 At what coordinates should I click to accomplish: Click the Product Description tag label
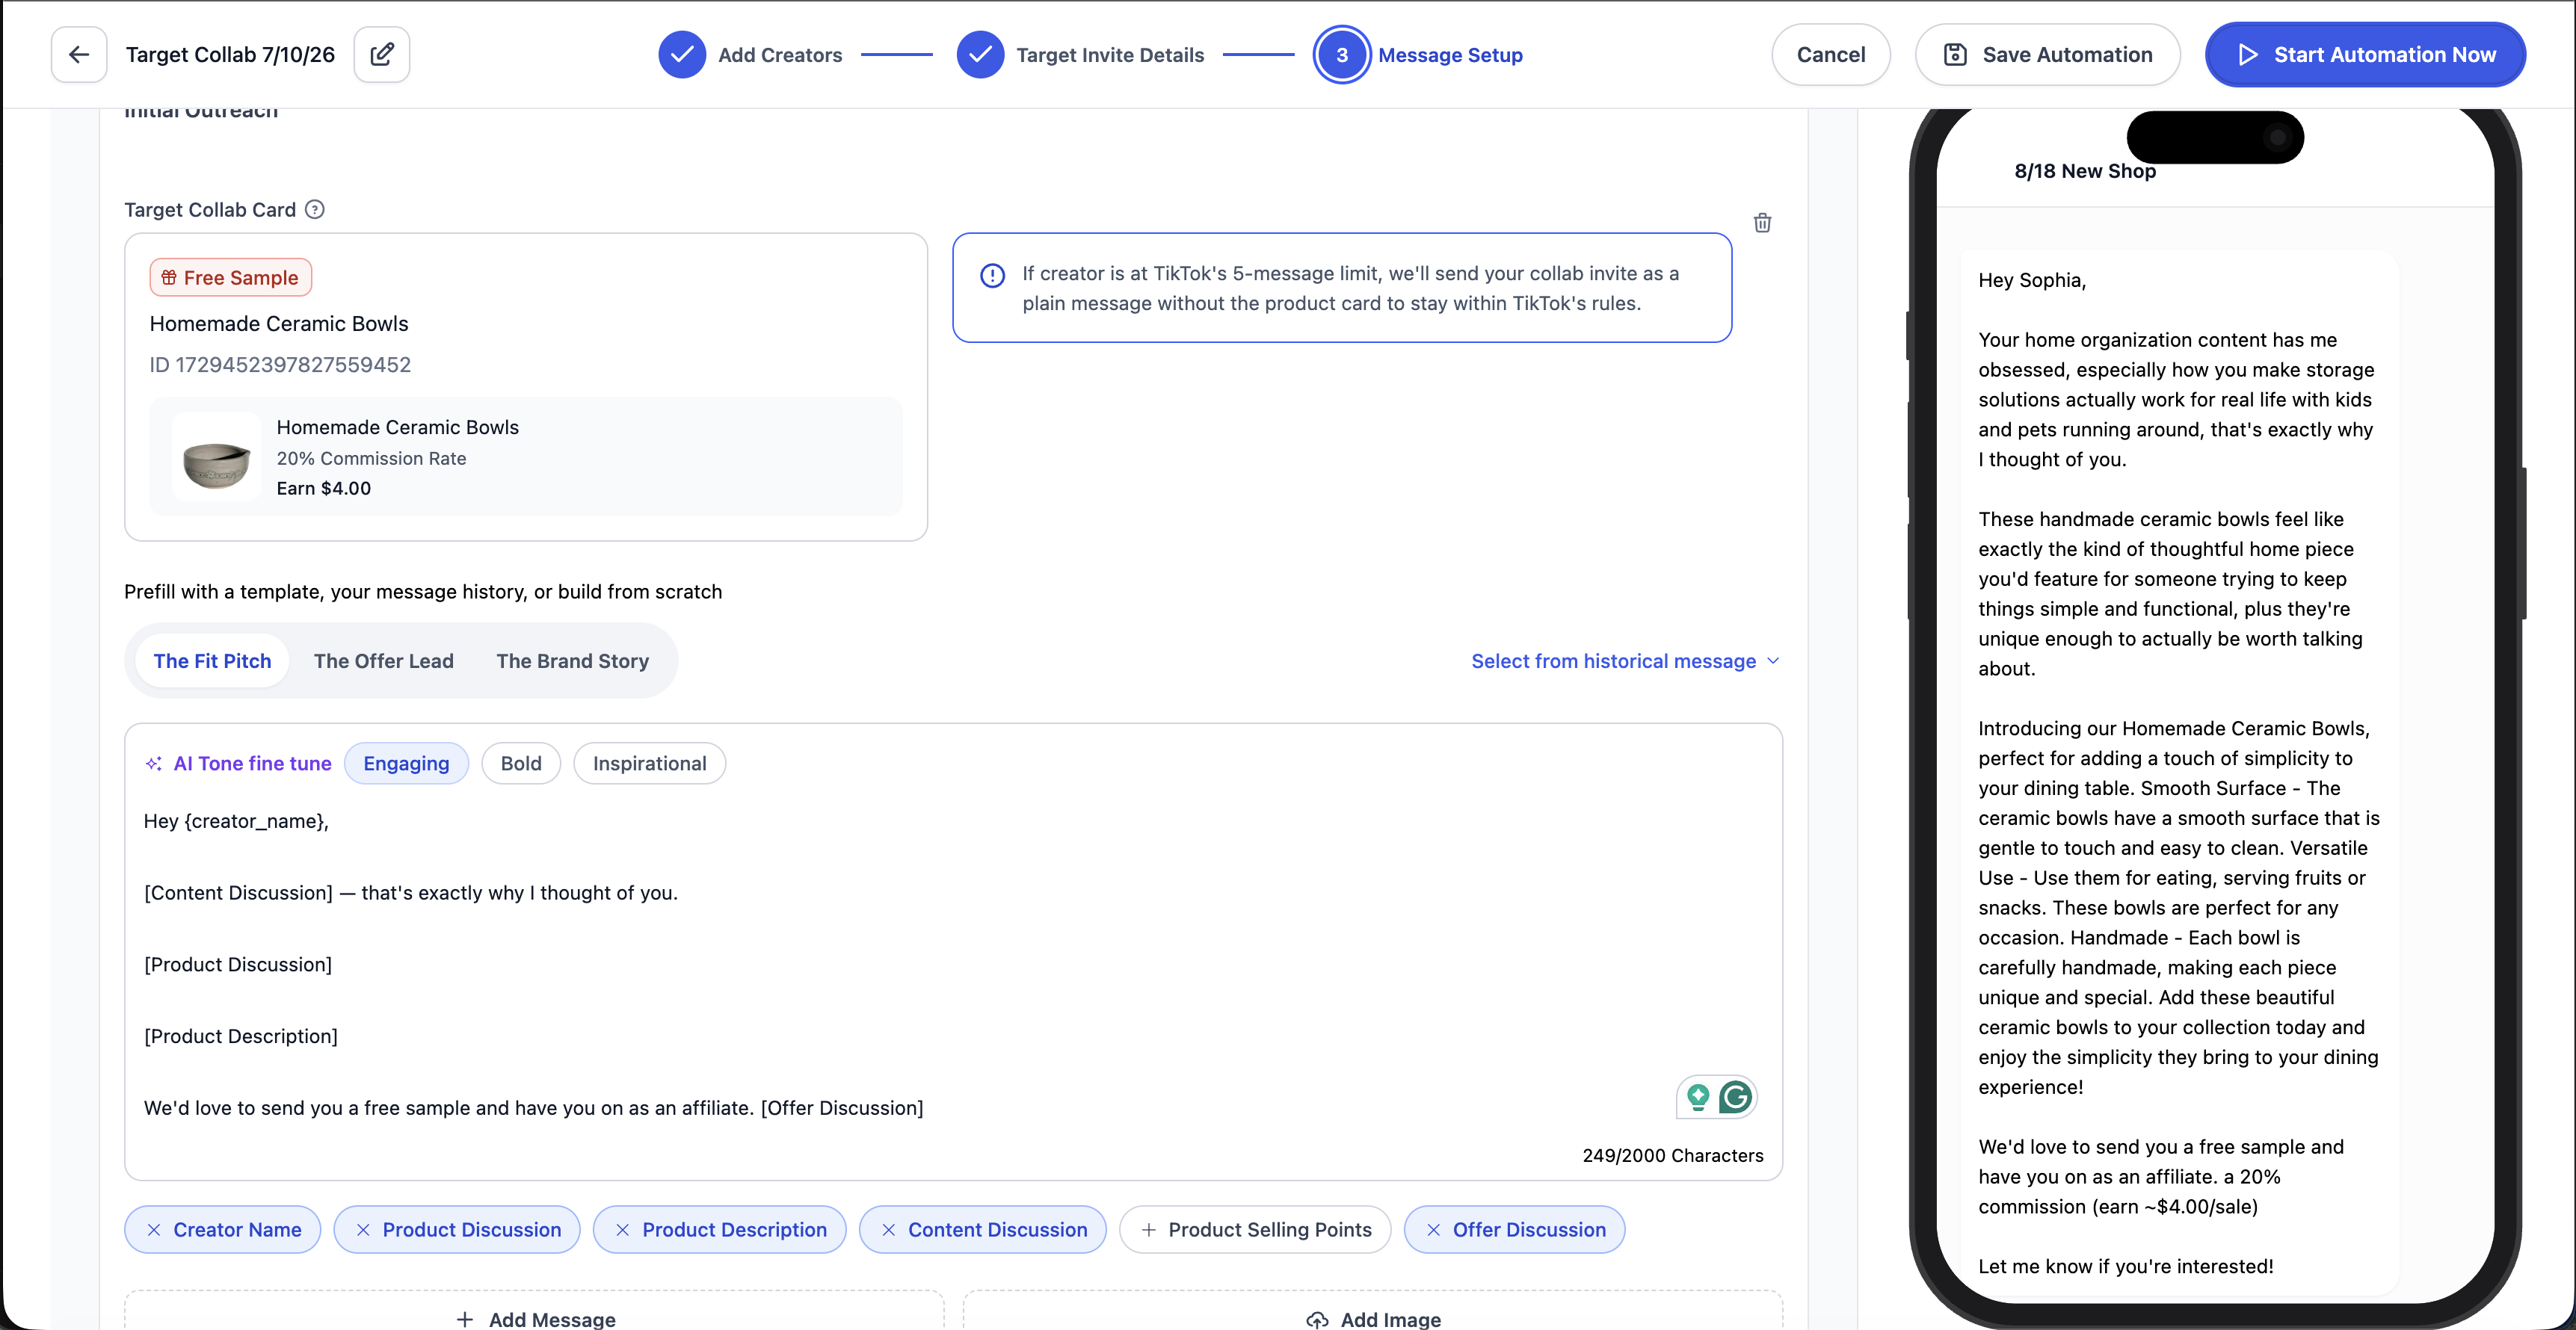point(734,1230)
